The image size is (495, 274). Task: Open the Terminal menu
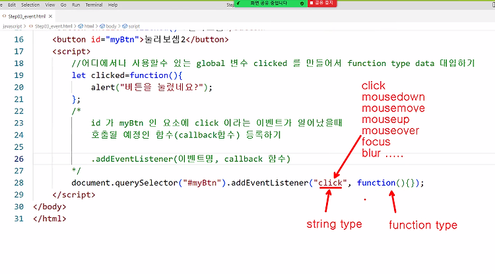(x=94, y=5)
